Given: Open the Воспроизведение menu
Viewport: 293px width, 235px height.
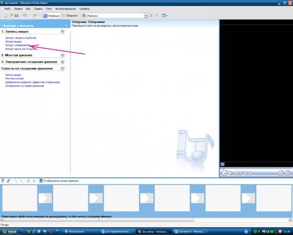Looking at the screenshot, I should [65, 9].
